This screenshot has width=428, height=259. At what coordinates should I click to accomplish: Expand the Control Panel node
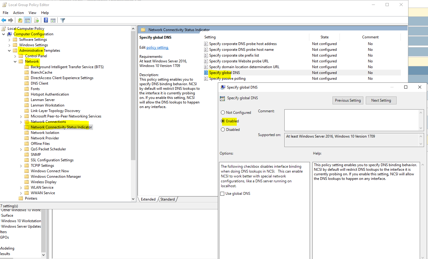[15, 56]
